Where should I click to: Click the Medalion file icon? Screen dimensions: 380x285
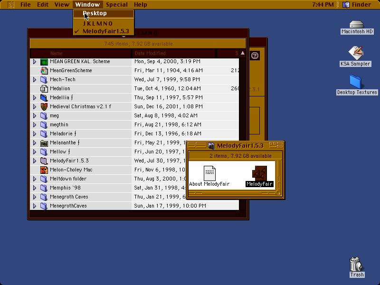44,89
